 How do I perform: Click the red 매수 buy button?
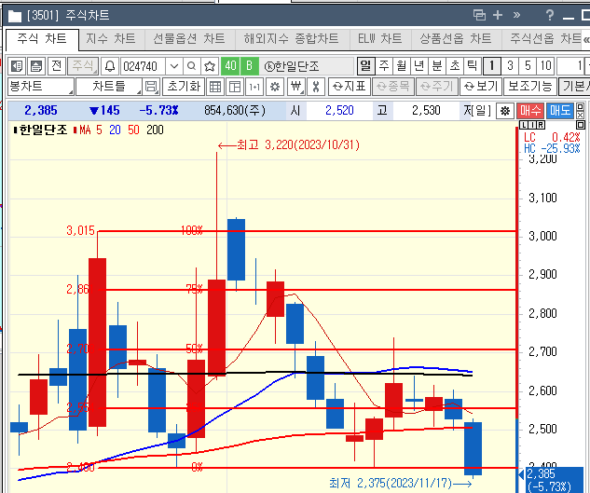click(530, 111)
